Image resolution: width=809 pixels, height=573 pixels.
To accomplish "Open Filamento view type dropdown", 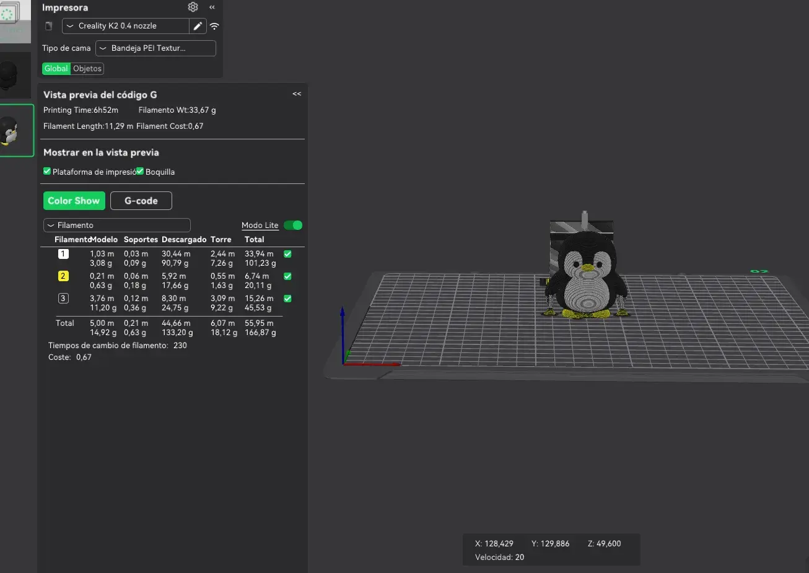I will coord(116,225).
